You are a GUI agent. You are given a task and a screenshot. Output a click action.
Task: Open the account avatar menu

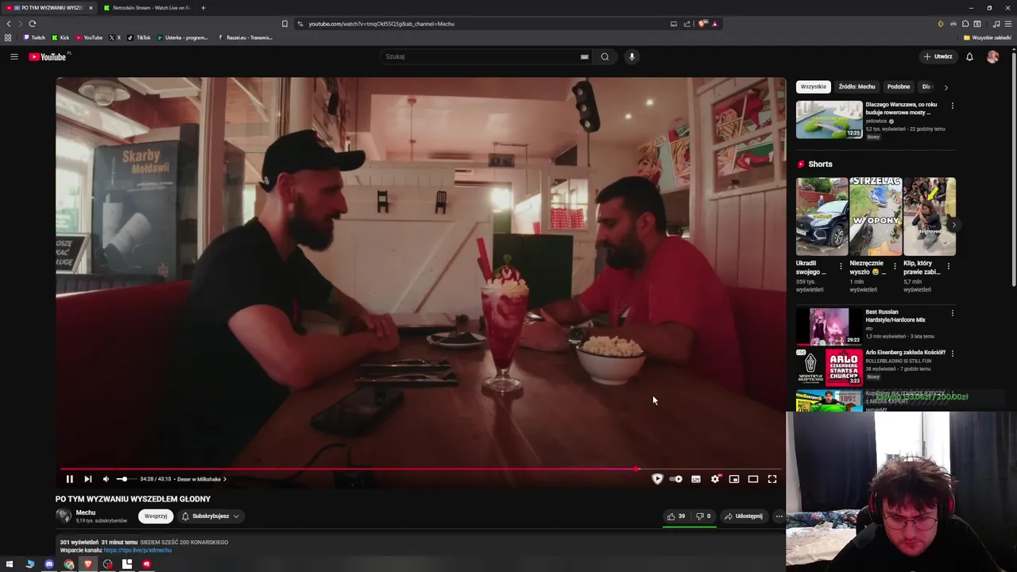click(x=992, y=56)
